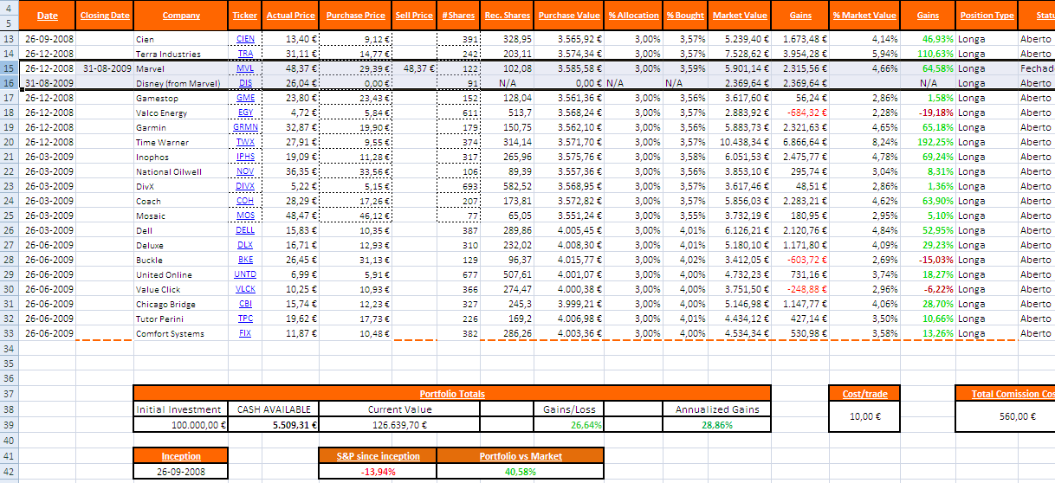The width and height of the screenshot is (1055, 483).
Task: Click the Marvel closing date cell
Action: 105,68
